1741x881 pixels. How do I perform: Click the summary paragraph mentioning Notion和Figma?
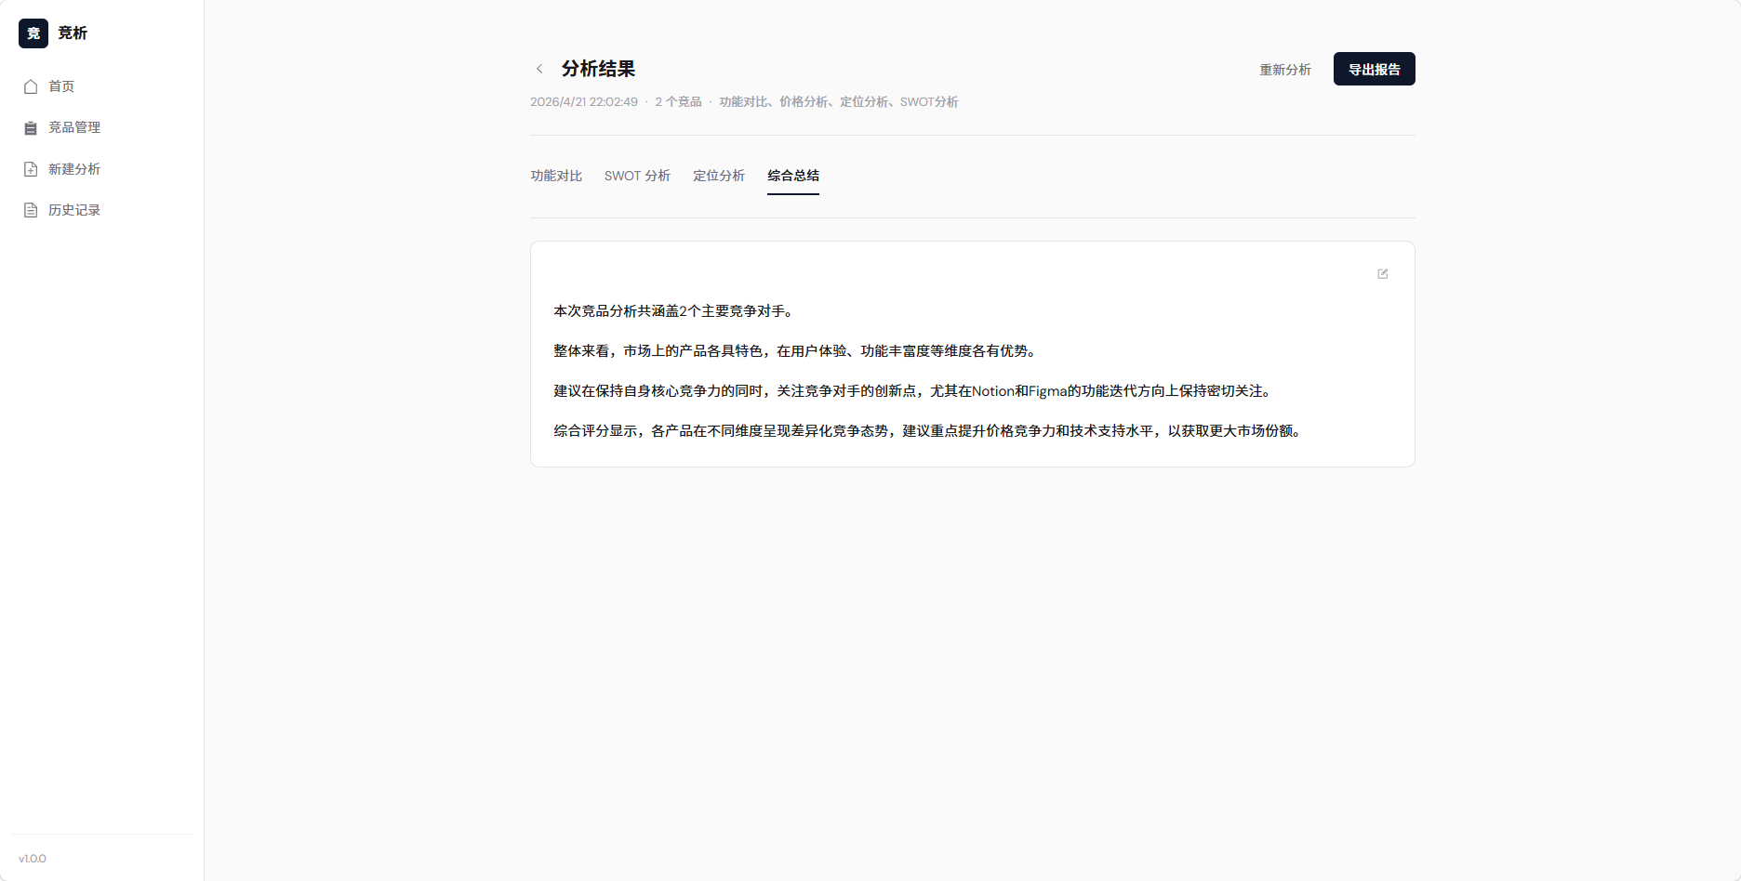(x=911, y=391)
